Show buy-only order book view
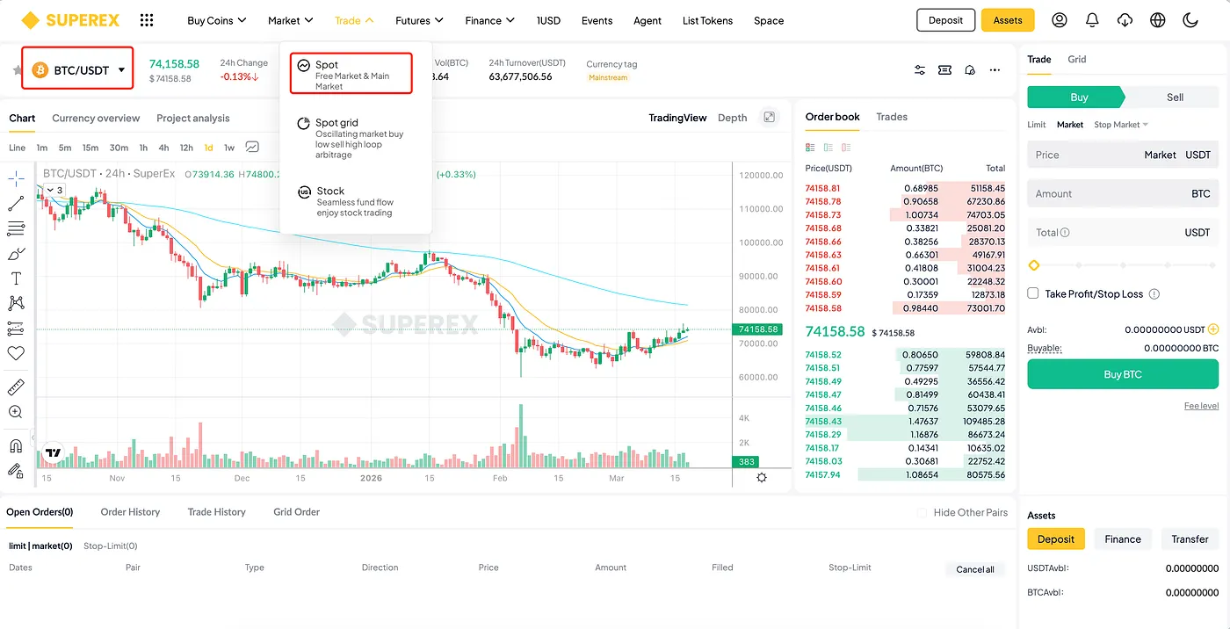 coord(828,148)
